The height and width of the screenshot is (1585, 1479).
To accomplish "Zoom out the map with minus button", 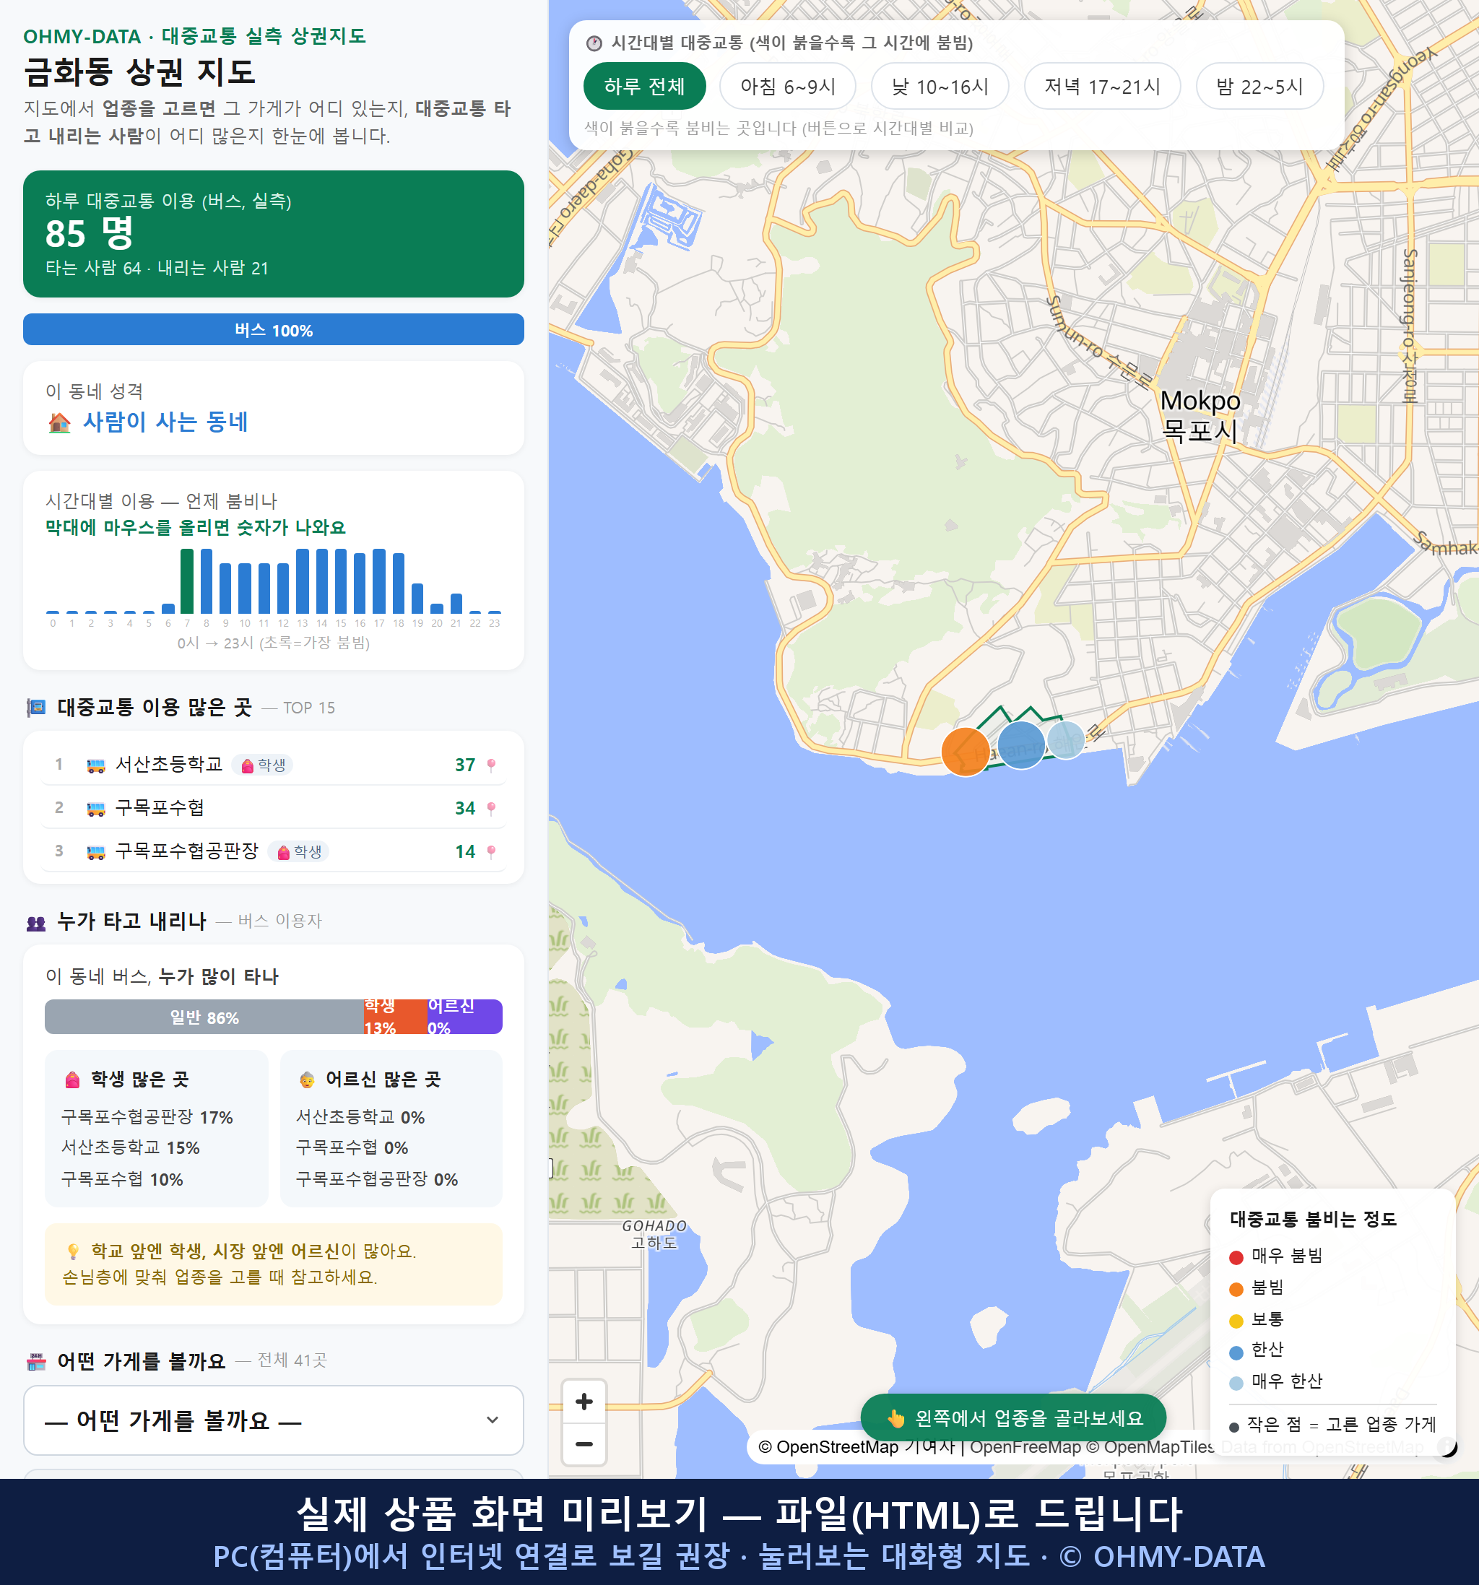I will click(x=584, y=1444).
